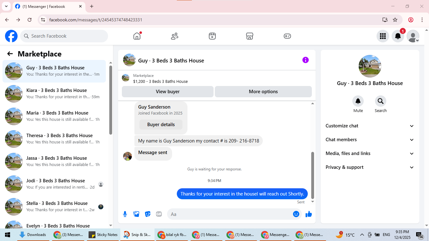The image size is (429, 241).
Task: Expand the Customize chat section
Action: pyautogui.click(x=370, y=126)
